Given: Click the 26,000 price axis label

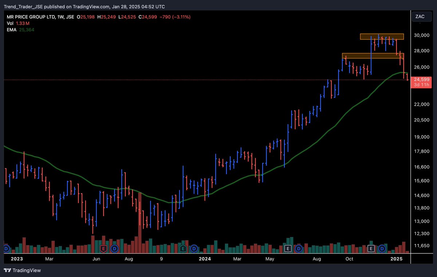Looking at the screenshot, I should point(422,67).
